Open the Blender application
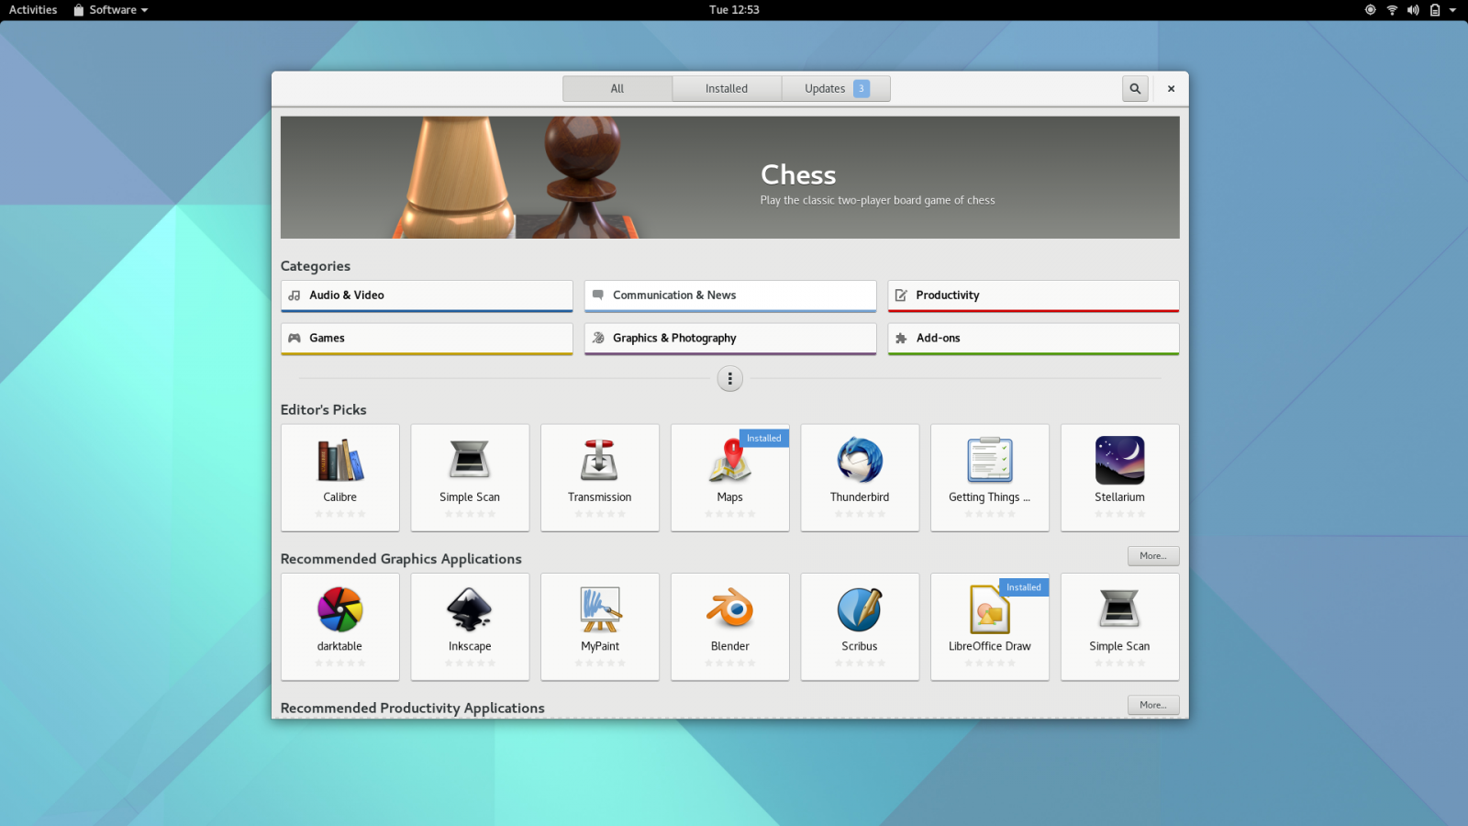 729,627
